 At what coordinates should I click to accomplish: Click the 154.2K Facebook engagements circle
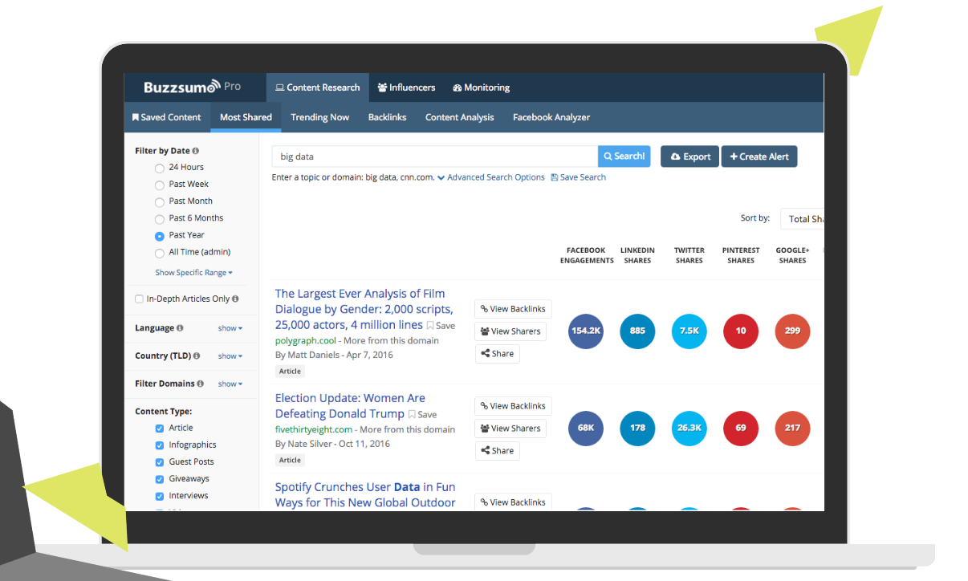(x=586, y=331)
